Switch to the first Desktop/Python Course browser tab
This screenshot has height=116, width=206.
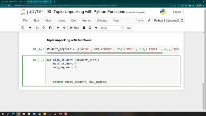click(14, 2)
